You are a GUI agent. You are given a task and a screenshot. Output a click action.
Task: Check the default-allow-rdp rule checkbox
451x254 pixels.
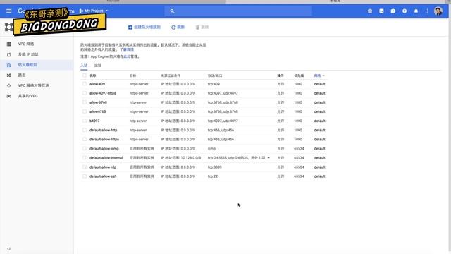pos(85,167)
